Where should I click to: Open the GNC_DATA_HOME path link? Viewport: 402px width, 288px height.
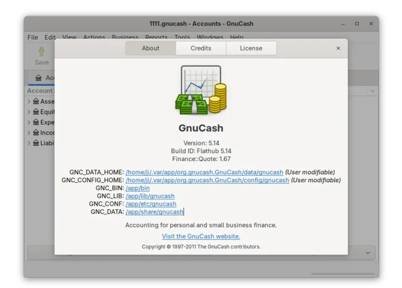click(x=204, y=172)
